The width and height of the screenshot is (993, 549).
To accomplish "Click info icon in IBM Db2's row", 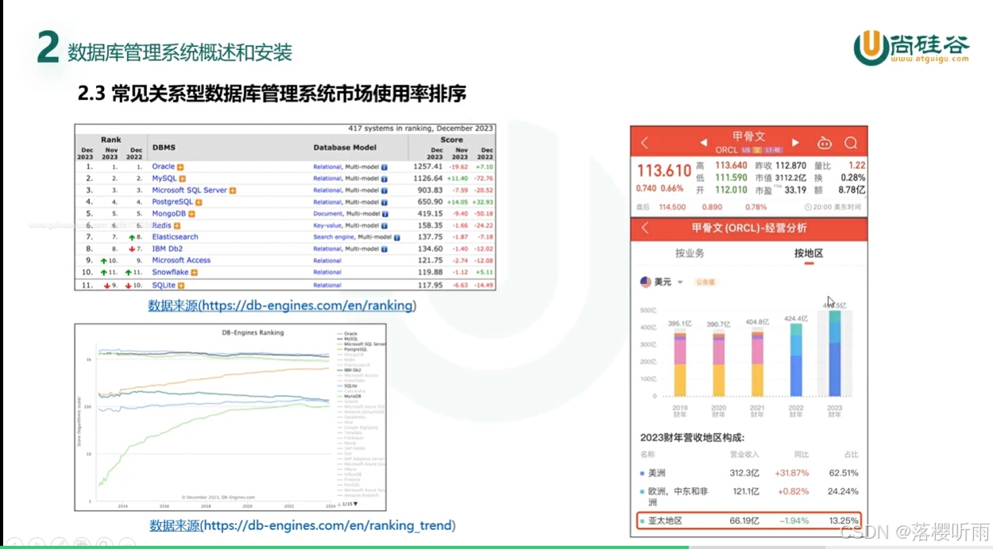I will click(x=384, y=249).
